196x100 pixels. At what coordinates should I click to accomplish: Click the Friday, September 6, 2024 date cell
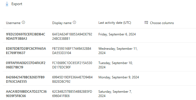pos(117,34)
